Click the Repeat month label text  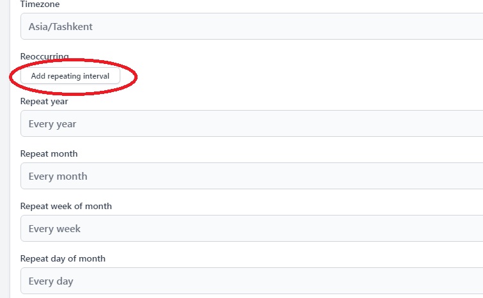click(x=49, y=153)
